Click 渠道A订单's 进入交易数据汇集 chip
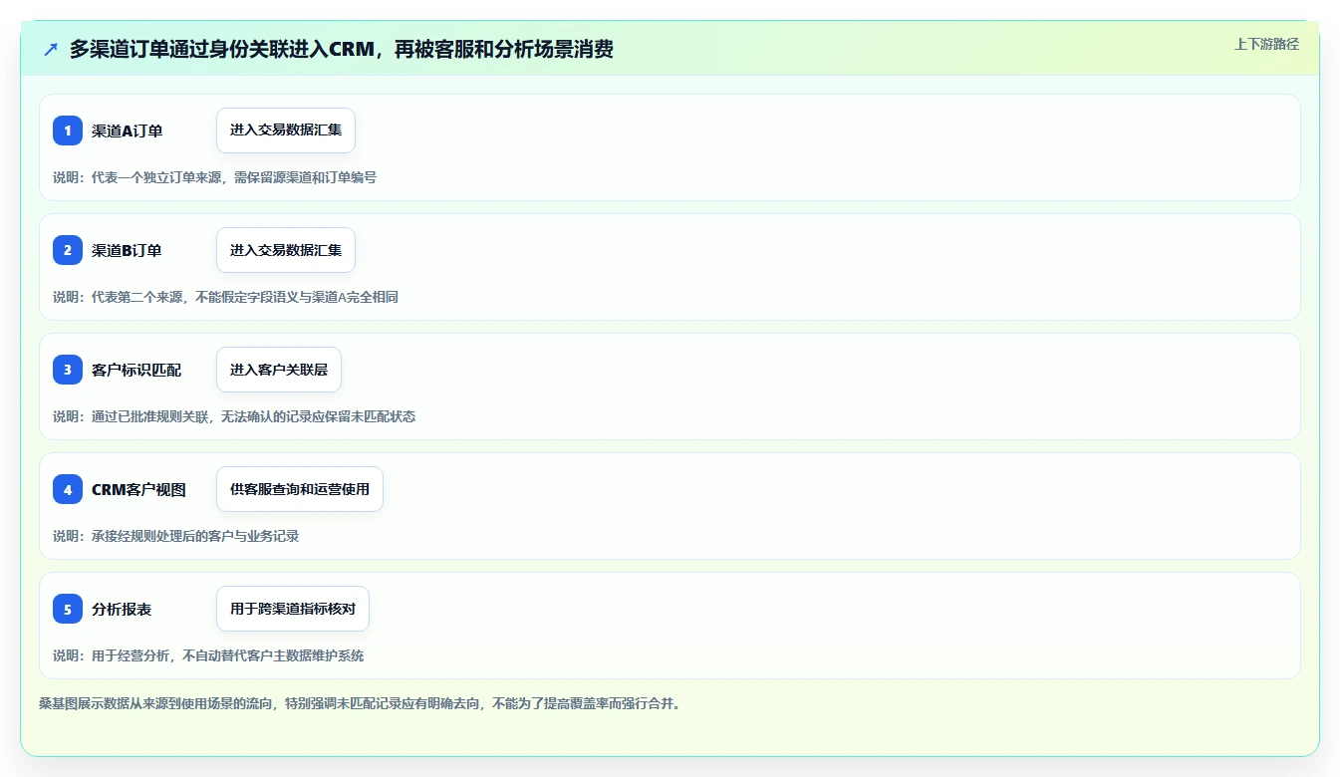 click(286, 130)
